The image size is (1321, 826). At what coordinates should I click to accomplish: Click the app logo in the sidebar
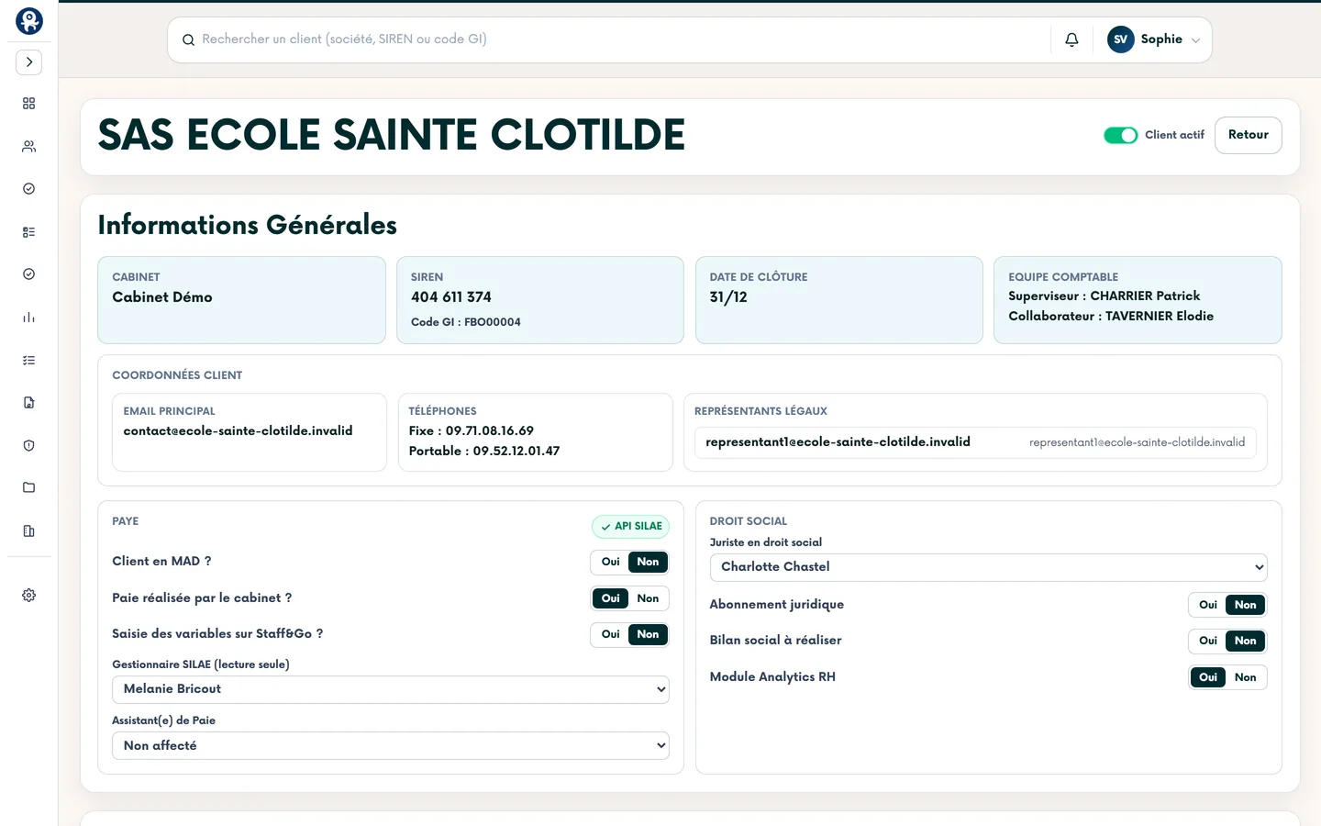pyautogui.click(x=29, y=21)
